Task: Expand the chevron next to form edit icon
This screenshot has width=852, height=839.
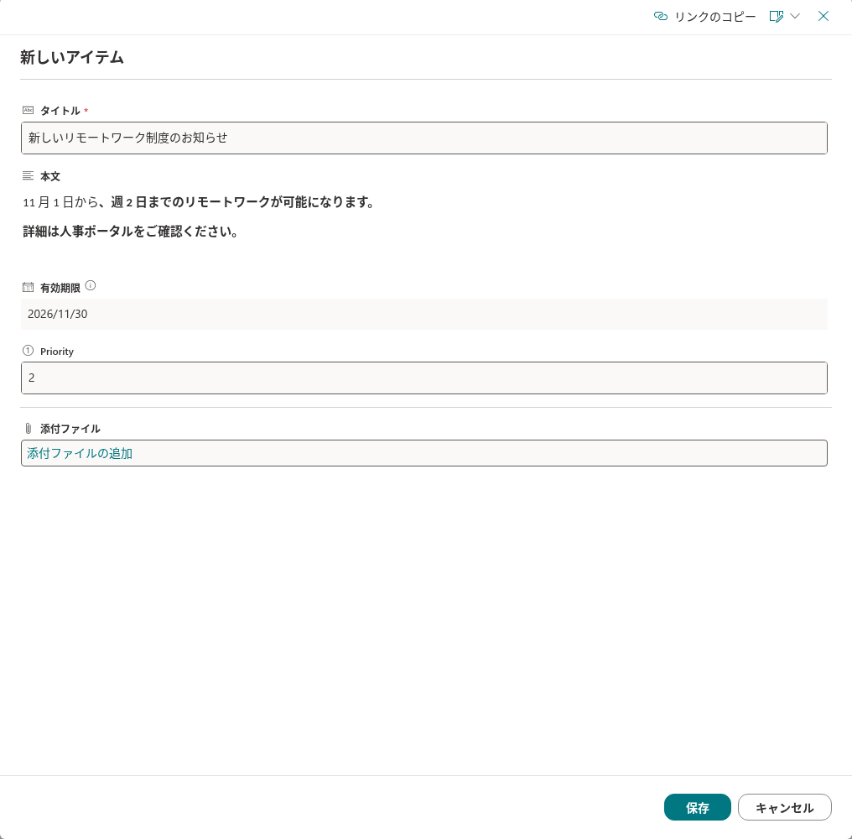Action: pyautogui.click(x=795, y=16)
